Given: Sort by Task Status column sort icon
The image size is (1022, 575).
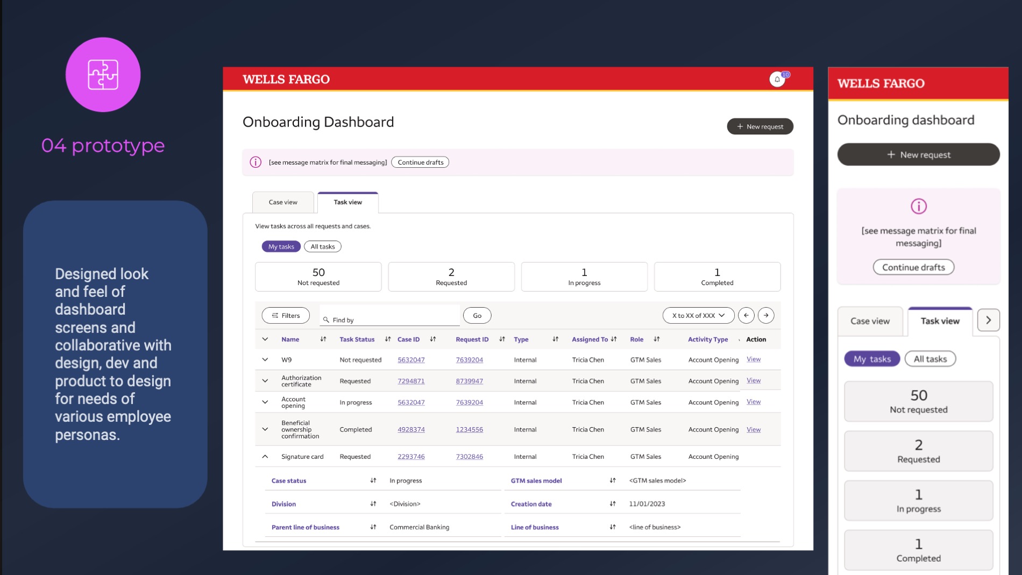Looking at the screenshot, I should (387, 339).
